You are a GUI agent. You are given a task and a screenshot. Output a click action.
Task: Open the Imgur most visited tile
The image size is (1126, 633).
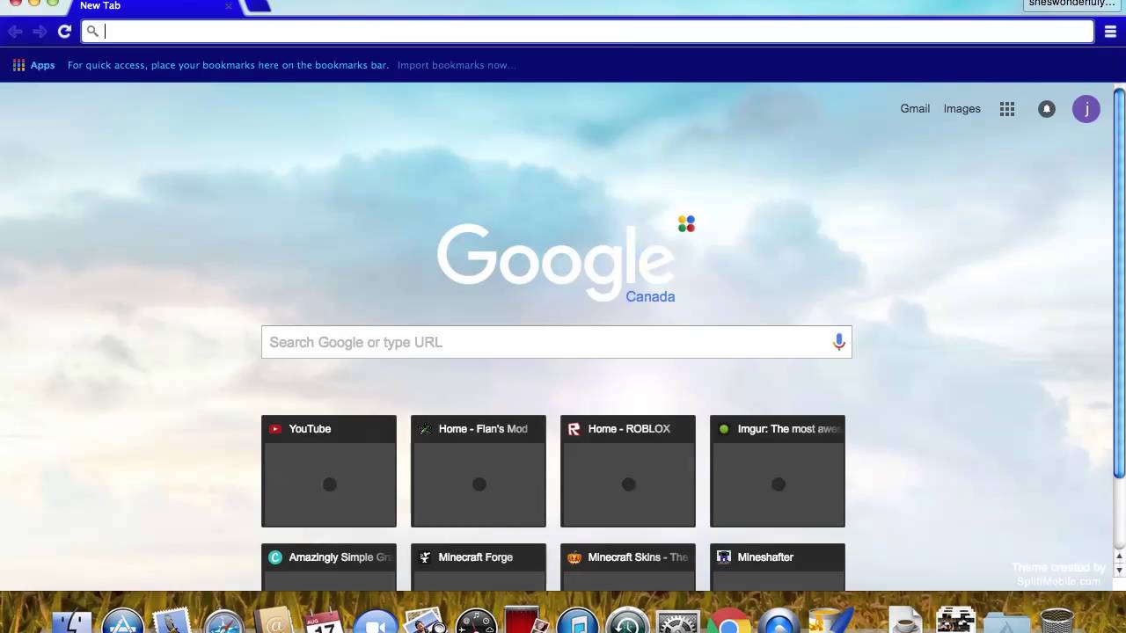pos(778,471)
